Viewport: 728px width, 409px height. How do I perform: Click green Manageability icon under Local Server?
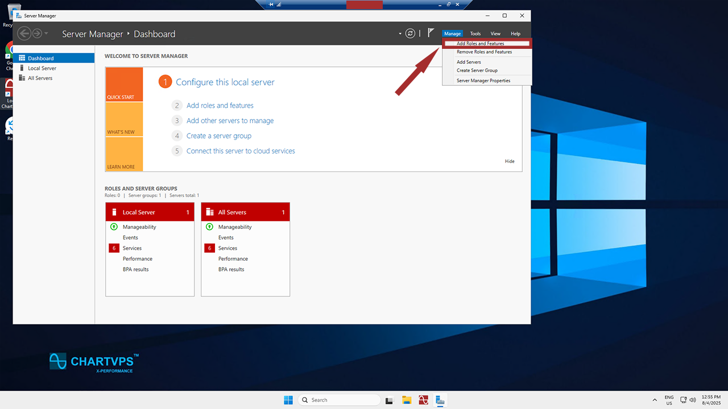(x=114, y=227)
